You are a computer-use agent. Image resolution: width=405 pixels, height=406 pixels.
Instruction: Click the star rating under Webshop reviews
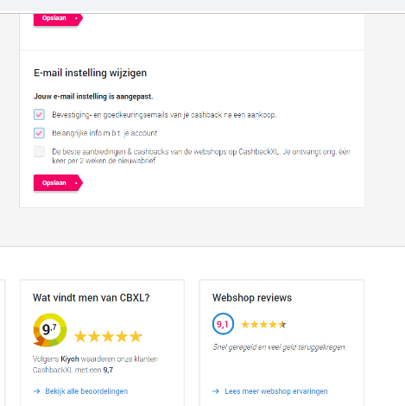[263, 325]
